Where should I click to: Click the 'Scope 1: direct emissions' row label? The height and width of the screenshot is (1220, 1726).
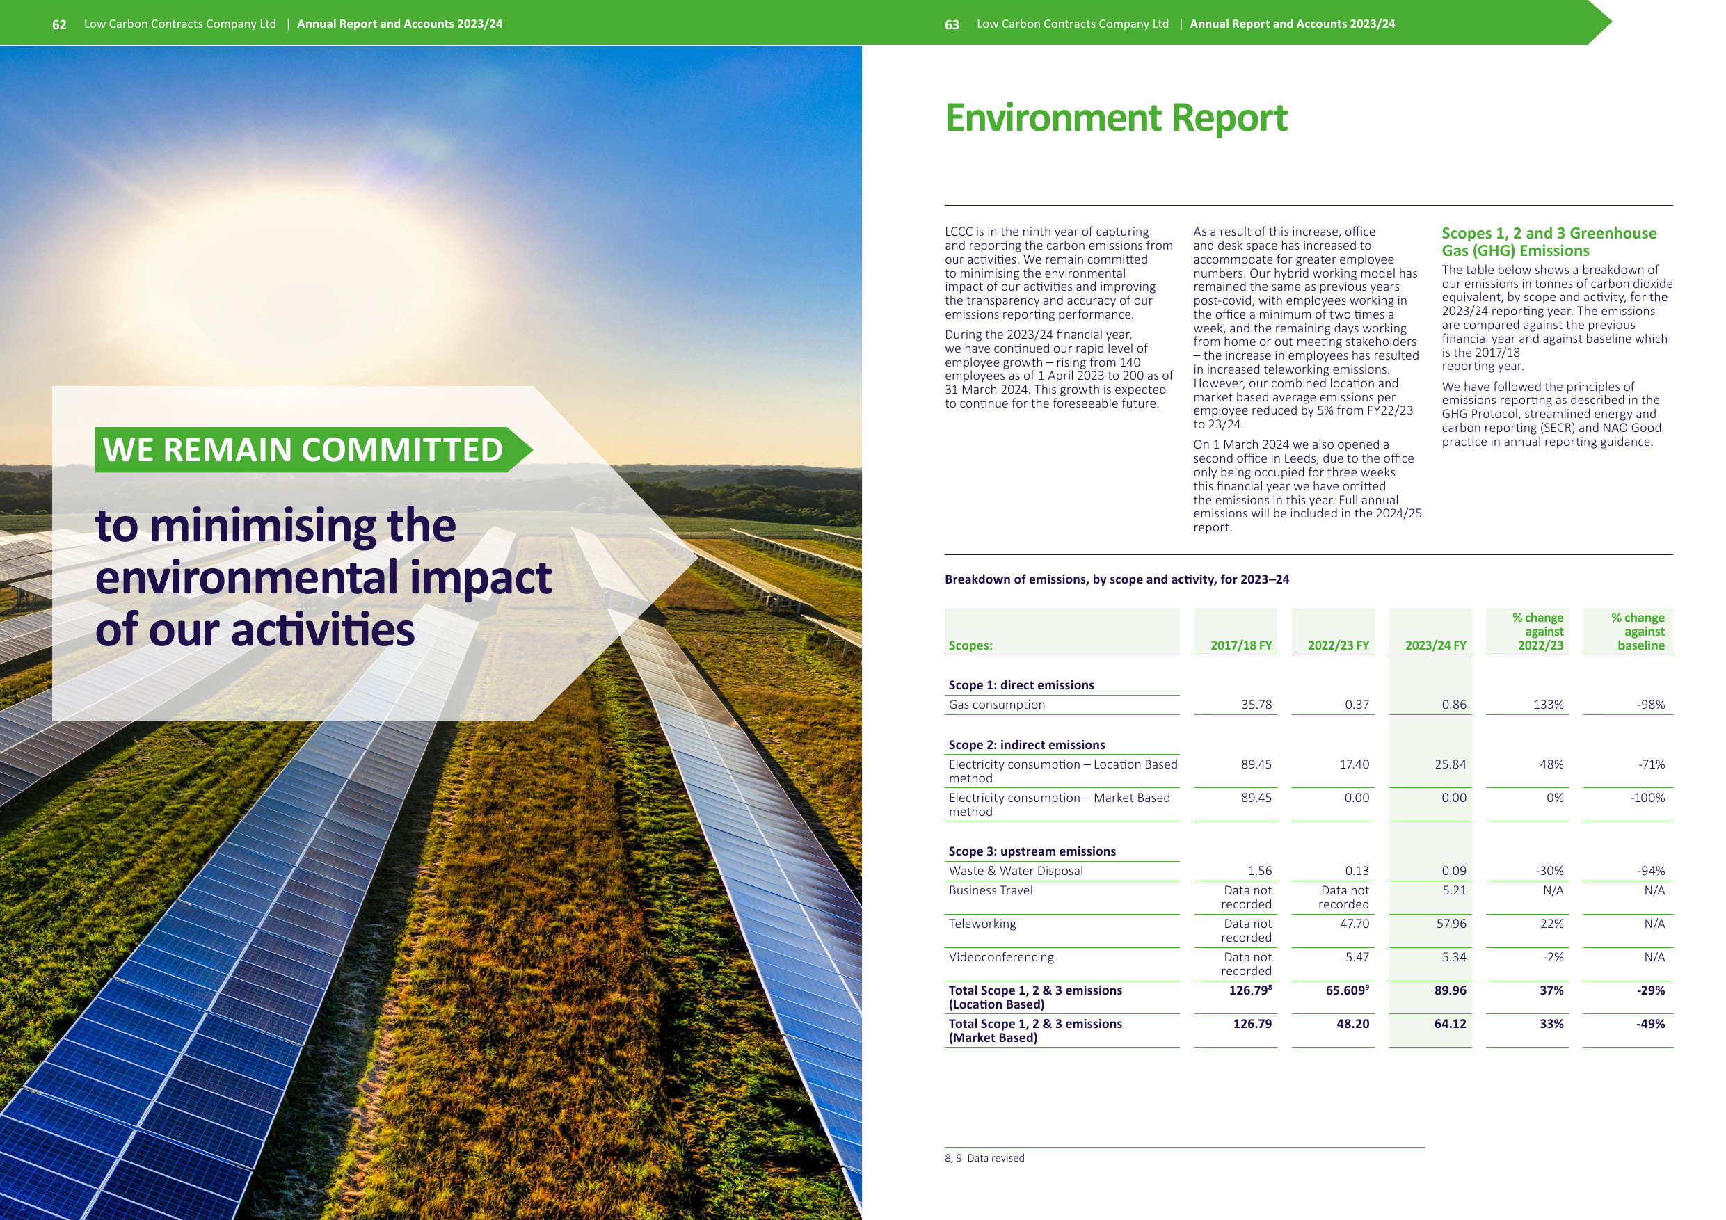1021,685
